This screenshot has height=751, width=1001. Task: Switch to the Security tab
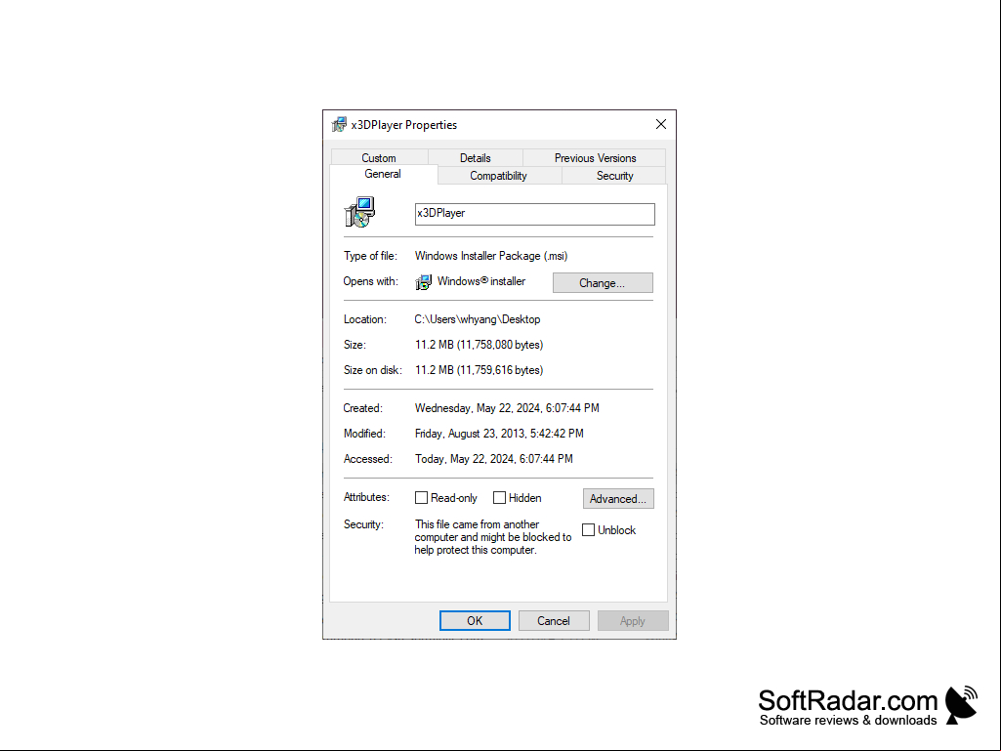(x=615, y=176)
